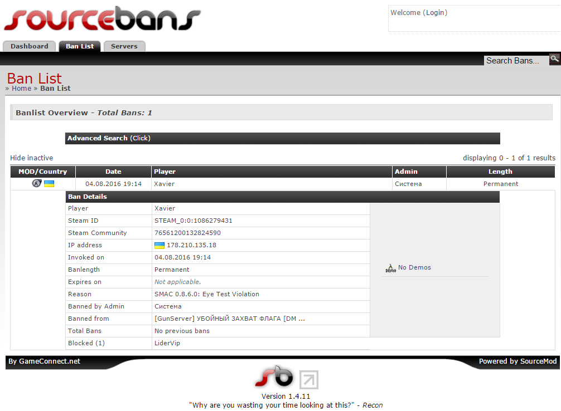Click the Banned from server name GunServer
This screenshot has height=411, width=561.
[230, 319]
